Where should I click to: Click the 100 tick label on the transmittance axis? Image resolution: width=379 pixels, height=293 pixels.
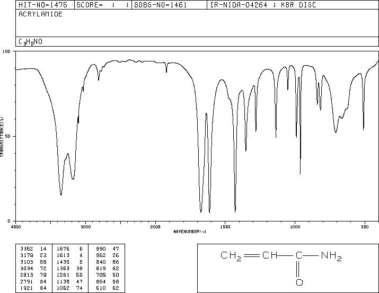click(6, 51)
